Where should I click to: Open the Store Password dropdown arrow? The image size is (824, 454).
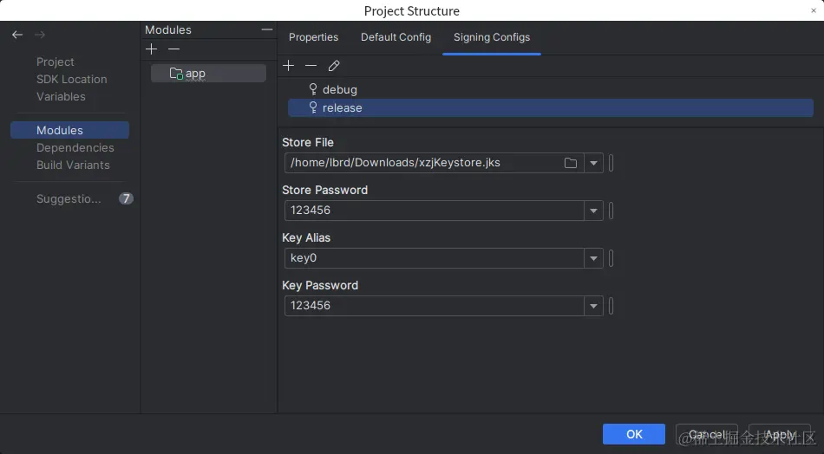coord(593,211)
